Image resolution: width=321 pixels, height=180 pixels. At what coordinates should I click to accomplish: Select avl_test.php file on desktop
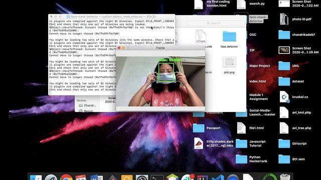point(284,112)
